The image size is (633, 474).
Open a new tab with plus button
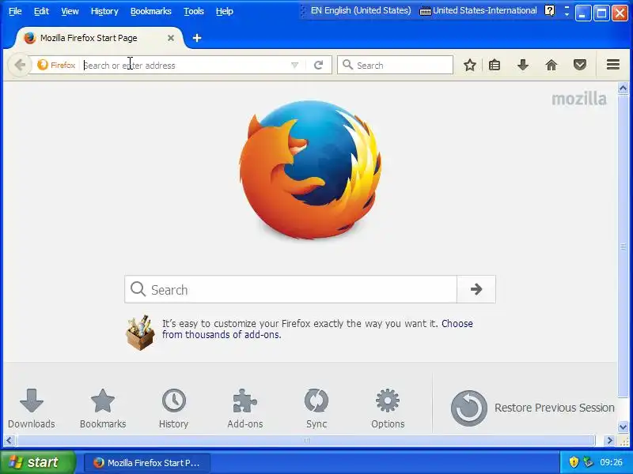click(x=197, y=38)
